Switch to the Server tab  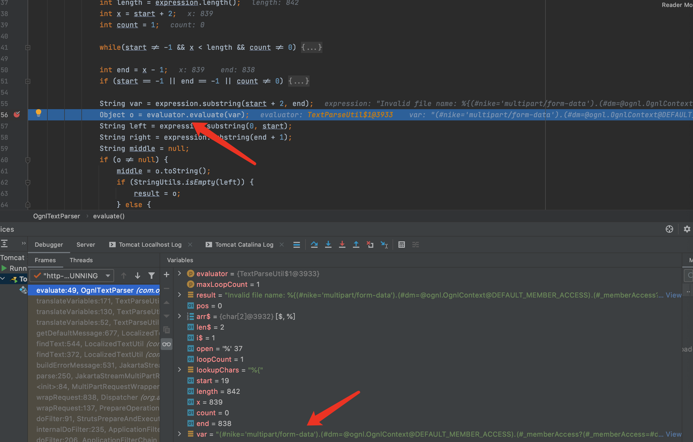coord(86,245)
